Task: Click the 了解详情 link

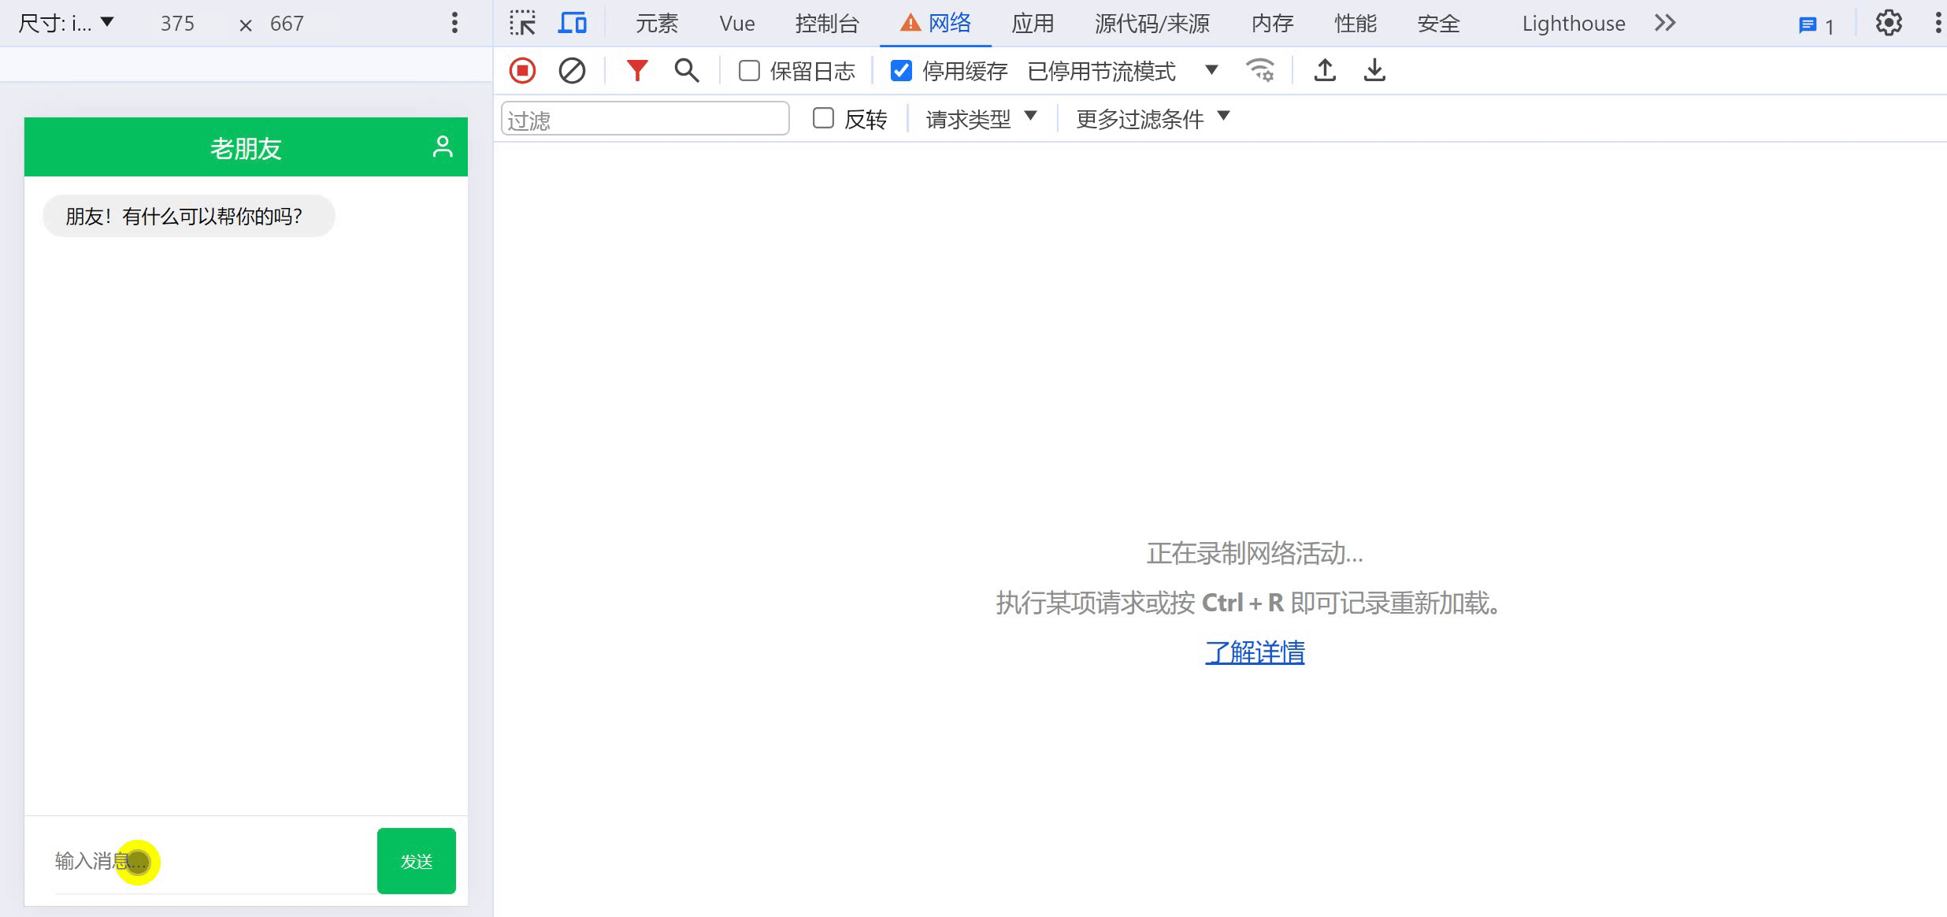Action: coord(1254,652)
